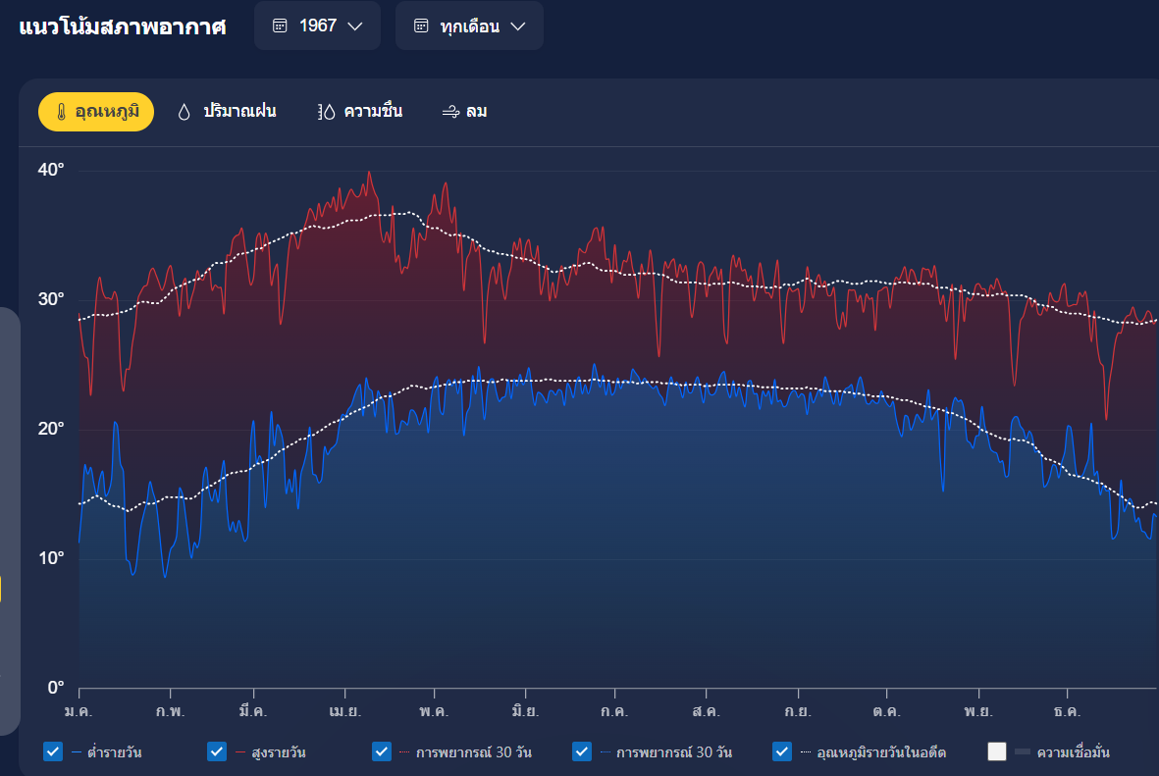Toggle the อุณหภูมิรายวันในอดีต checkbox off

point(782,751)
